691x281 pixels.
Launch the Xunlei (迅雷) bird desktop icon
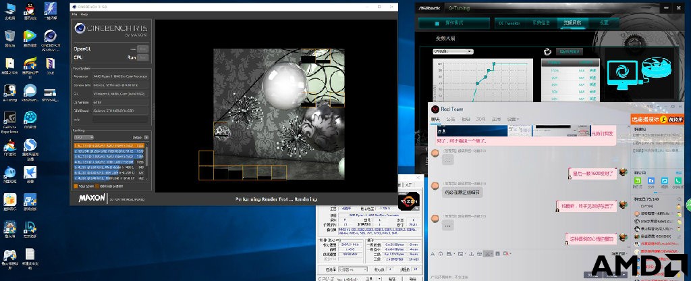[30, 174]
